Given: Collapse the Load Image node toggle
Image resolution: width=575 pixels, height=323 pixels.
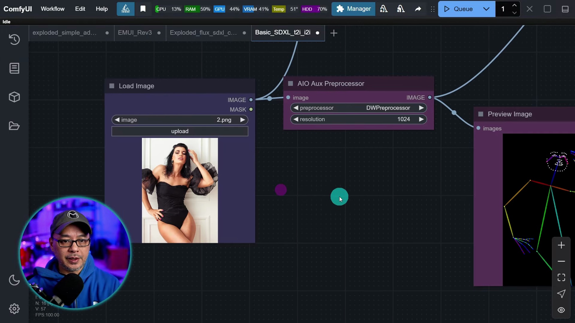Looking at the screenshot, I should point(112,86).
